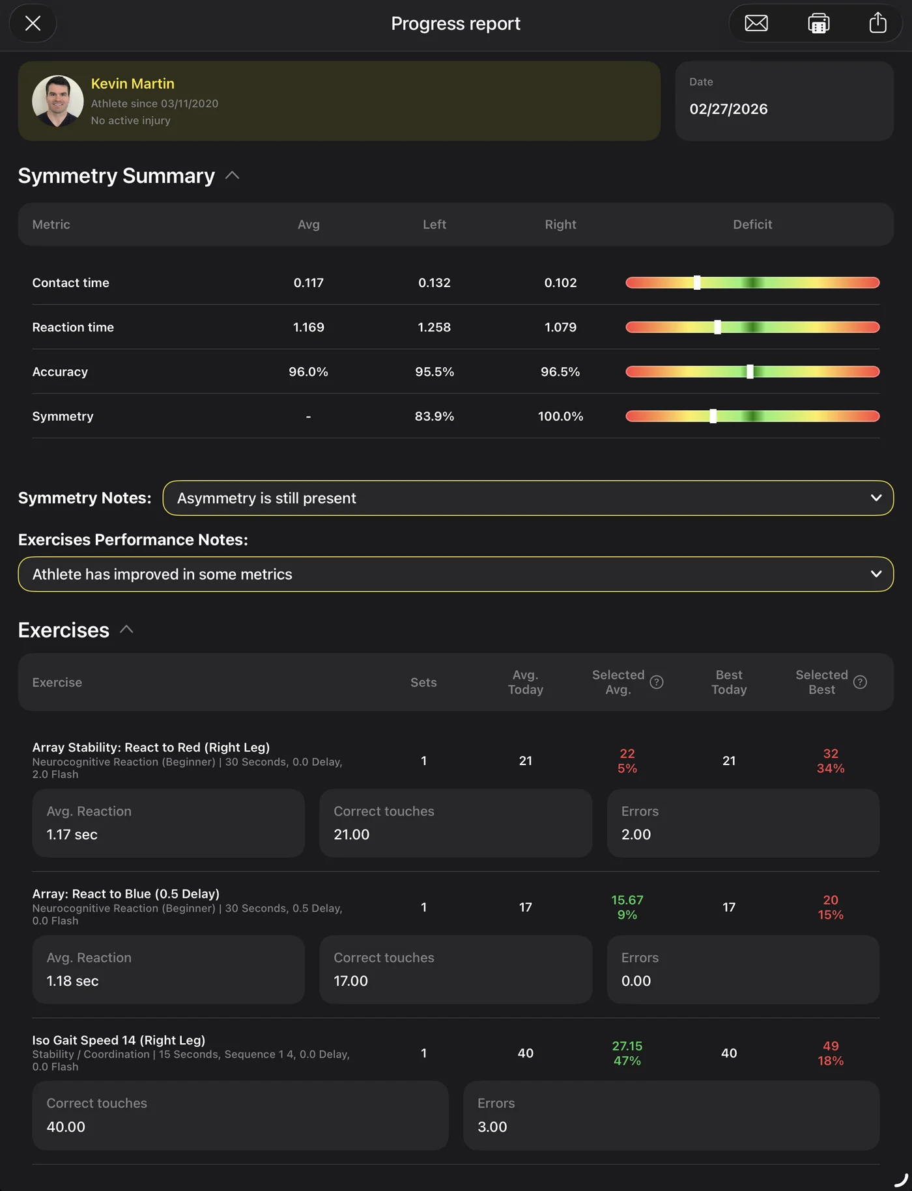Viewport: 912px width, 1191px height.
Task: Select Reaction time average value 1.169
Action: pyautogui.click(x=309, y=327)
